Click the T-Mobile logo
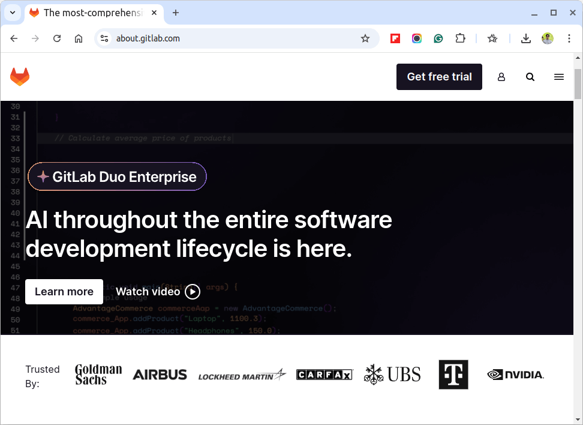This screenshot has width=583, height=425. [x=453, y=375]
